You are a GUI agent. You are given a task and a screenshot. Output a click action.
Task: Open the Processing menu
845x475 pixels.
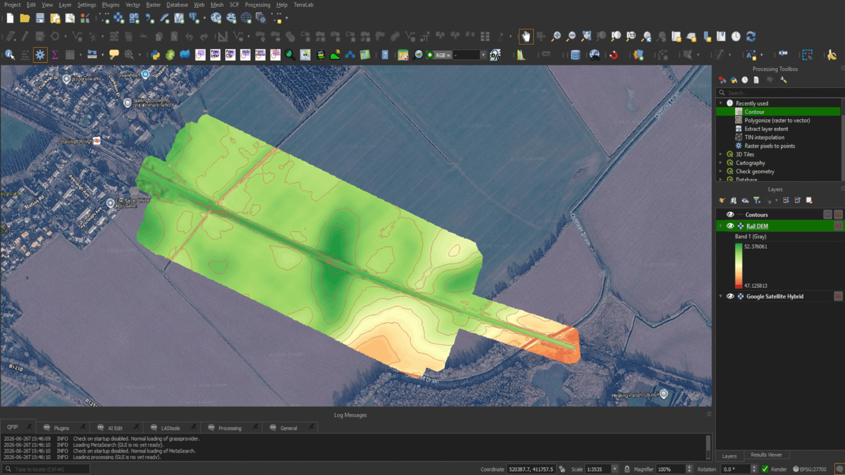[x=257, y=4]
